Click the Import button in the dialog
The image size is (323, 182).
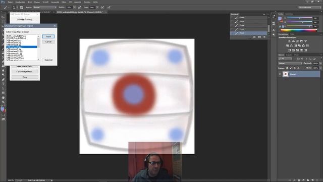click(48, 36)
